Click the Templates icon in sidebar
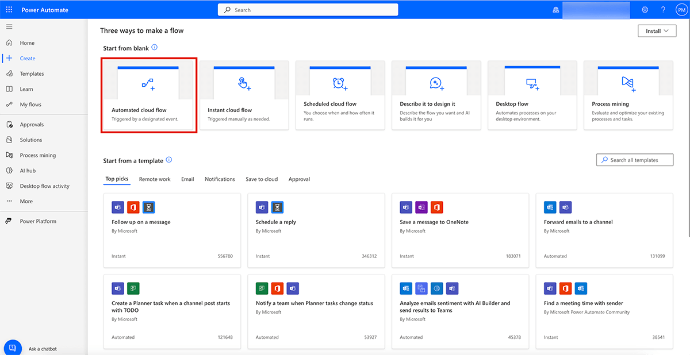 (9, 74)
